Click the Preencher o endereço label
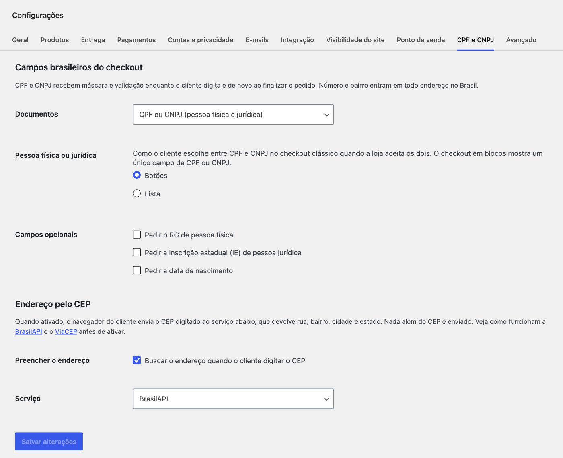 click(52, 360)
